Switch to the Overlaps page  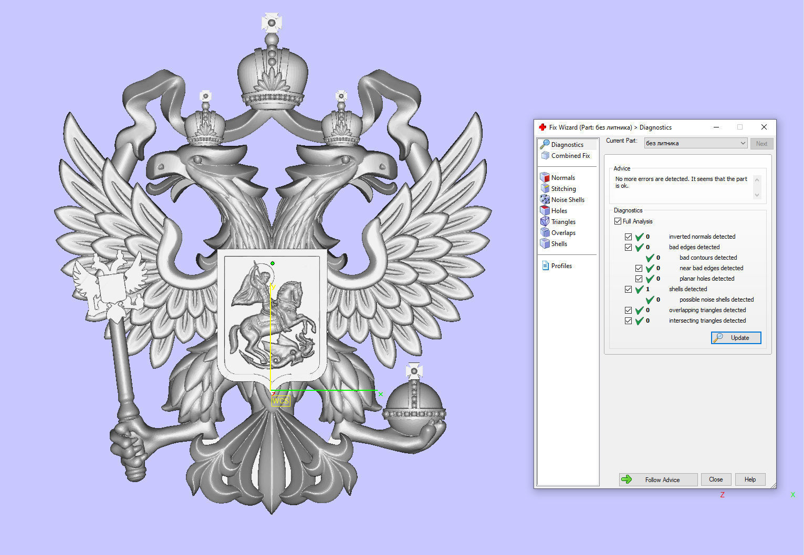(563, 232)
